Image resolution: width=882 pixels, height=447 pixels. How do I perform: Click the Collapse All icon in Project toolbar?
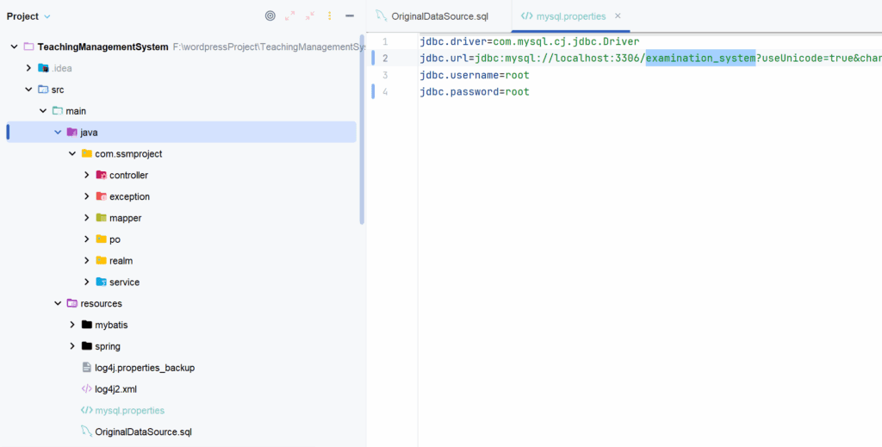point(310,16)
